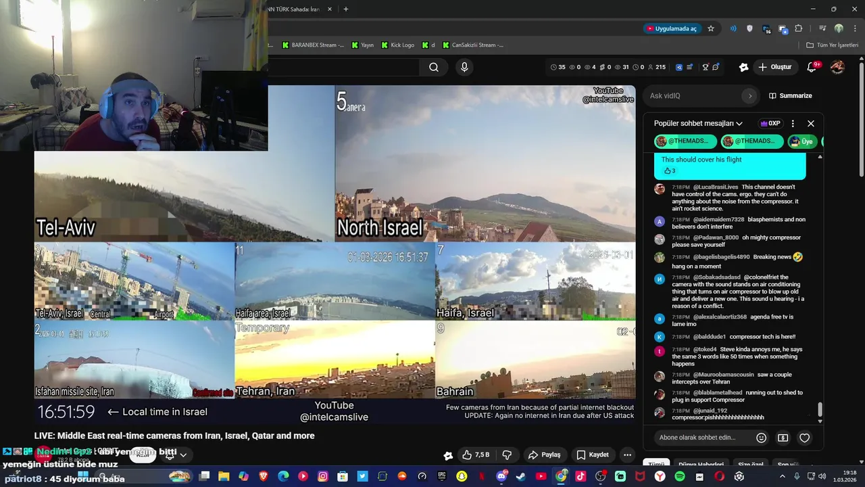This screenshot has height=487, width=865.
Task: Expand the notification dropdown next to subscribe bell
Action: 182,455
